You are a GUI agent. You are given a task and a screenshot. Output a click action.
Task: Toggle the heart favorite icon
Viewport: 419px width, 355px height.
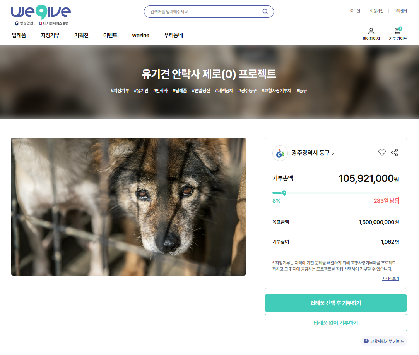pyautogui.click(x=382, y=152)
